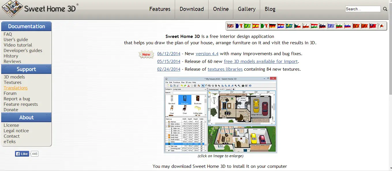
Task: Open the Download menu item
Action: coord(192,9)
